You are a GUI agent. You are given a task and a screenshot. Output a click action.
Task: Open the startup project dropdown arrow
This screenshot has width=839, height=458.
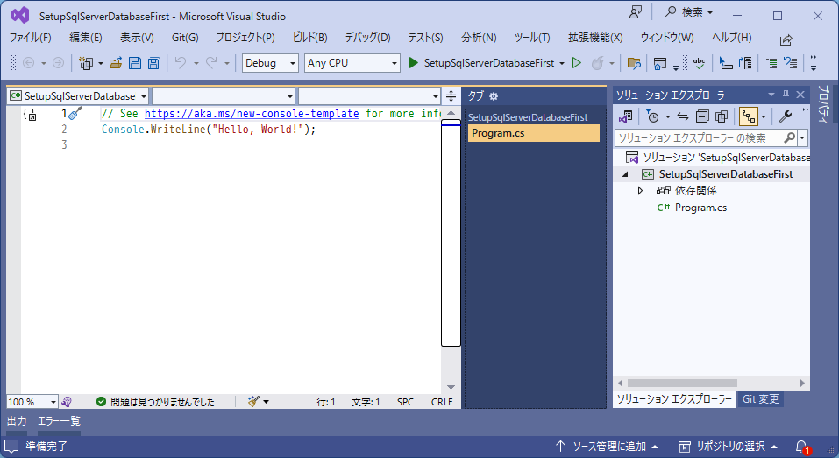tap(562, 63)
